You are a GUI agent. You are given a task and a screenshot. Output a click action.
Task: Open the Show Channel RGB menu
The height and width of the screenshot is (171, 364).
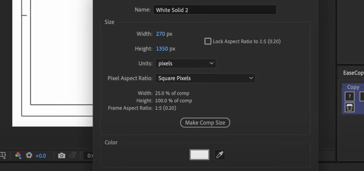pos(18,156)
